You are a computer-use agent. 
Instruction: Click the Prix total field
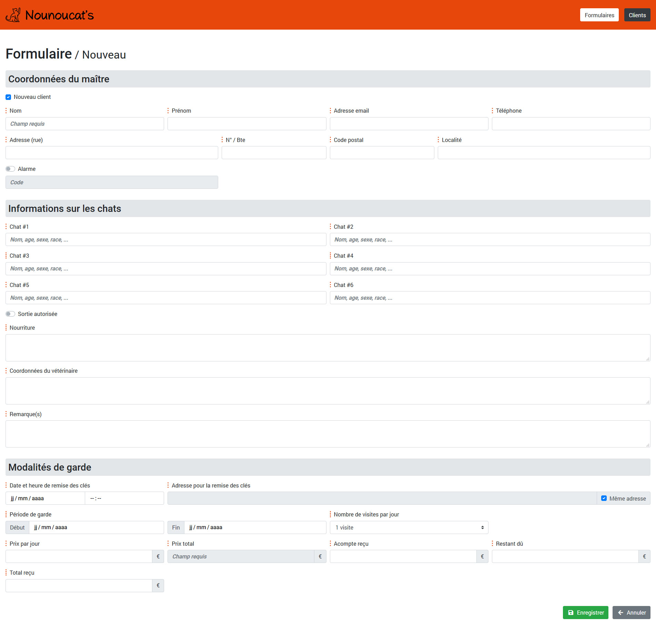(241, 556)
